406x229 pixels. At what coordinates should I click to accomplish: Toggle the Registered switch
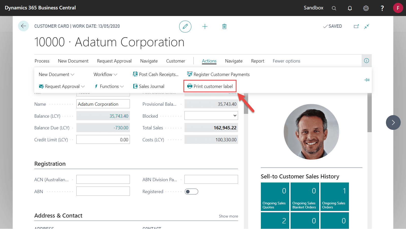(191, 192)
